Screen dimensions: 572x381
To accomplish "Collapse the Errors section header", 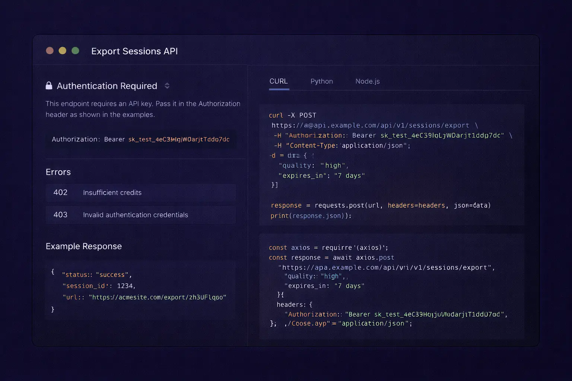I will (58, 172).
